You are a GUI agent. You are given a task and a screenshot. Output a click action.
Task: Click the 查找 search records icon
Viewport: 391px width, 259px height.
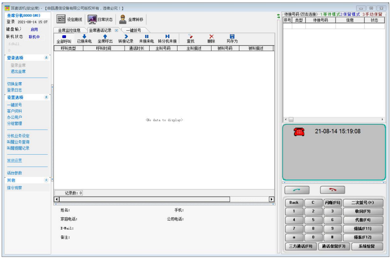point(191,38)
